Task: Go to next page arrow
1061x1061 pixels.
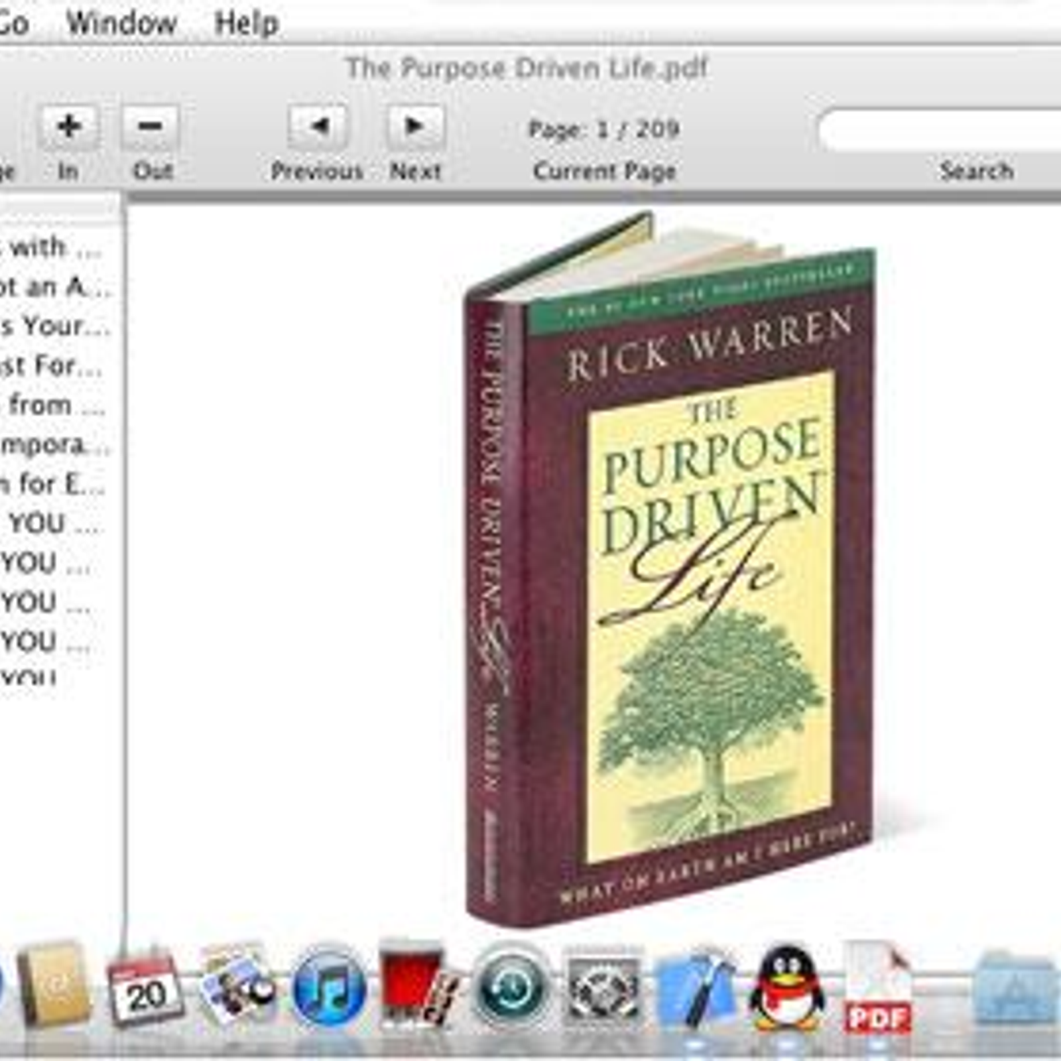Action: point(415,126)
